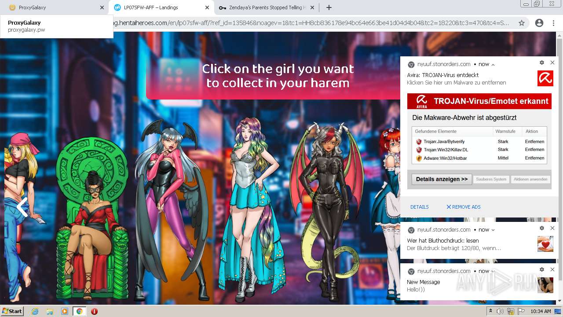Click the red Opera-style taskbar icon
Viewport: 563px width, 317px height.
coord(94,311)
